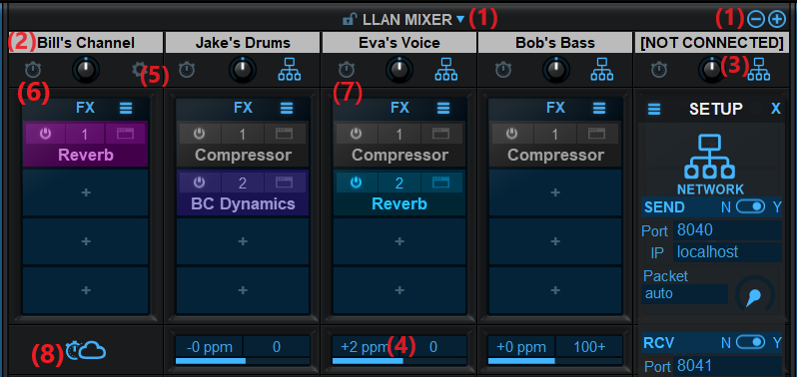Select the Bill's Channel name header
Image resolution: width=797 pixels, height=377 pixels.
86,43
